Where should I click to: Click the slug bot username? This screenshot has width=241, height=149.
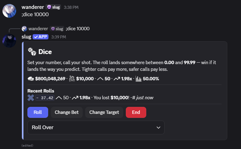(x=27, y=37)
